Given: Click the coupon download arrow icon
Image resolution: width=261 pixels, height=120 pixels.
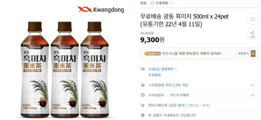Looking at the screenshot, I should (x=253, y=53).
